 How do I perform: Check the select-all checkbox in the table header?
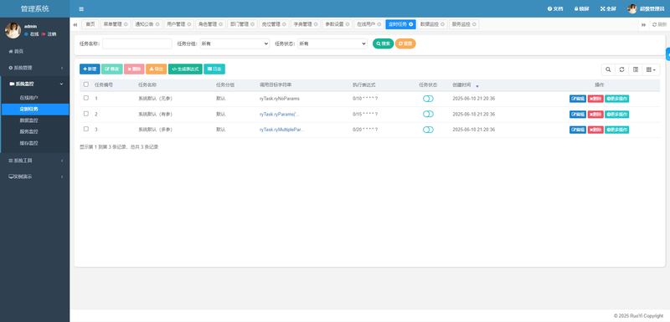tap(86, 84)
